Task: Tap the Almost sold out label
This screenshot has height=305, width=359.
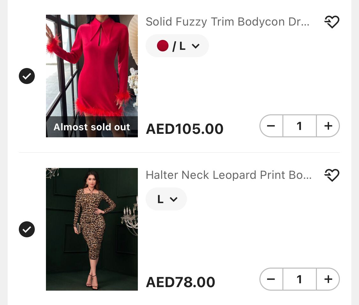Action: 92,127
